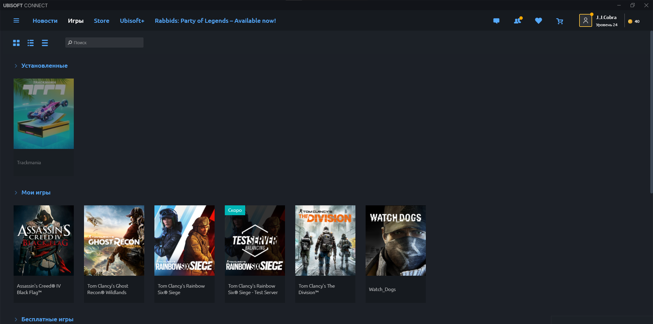Viewport: 653px width, 324px height.
Task: Click the 'Tom Clancy's Rainbow Six® Siege - Test Server' title
Action: click(253, 289)
